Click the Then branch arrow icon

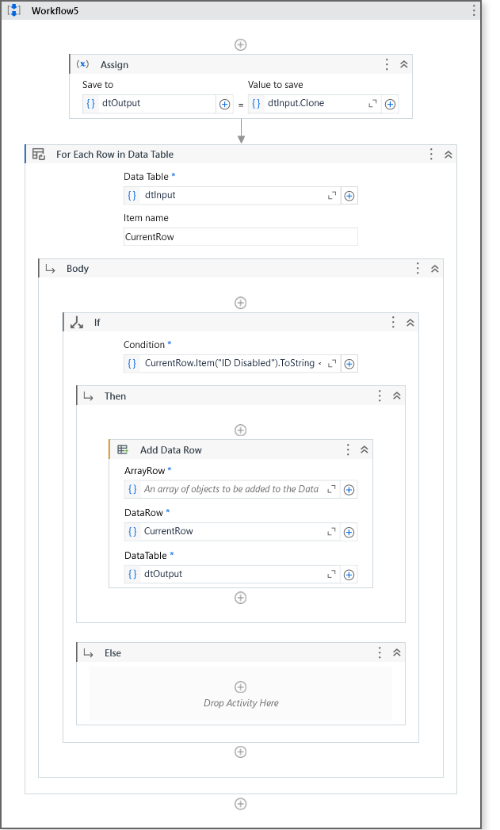pos(87,396)
